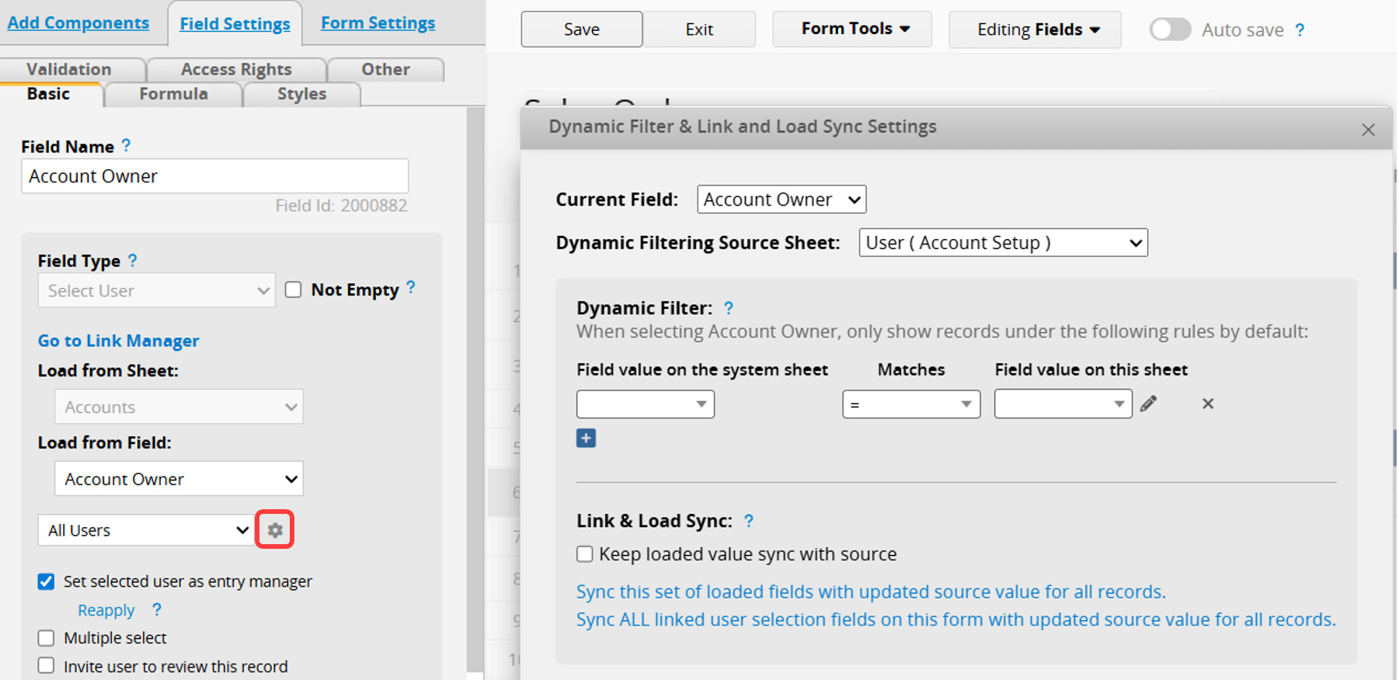Open help for Link & Load Sync
This screenshot has height=680, width=1399.
point(749,521)
